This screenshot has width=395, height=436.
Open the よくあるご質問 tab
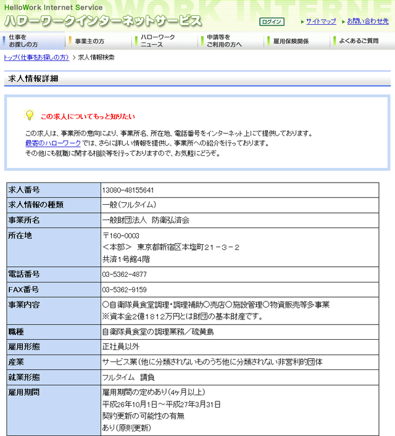pos(363,41)
